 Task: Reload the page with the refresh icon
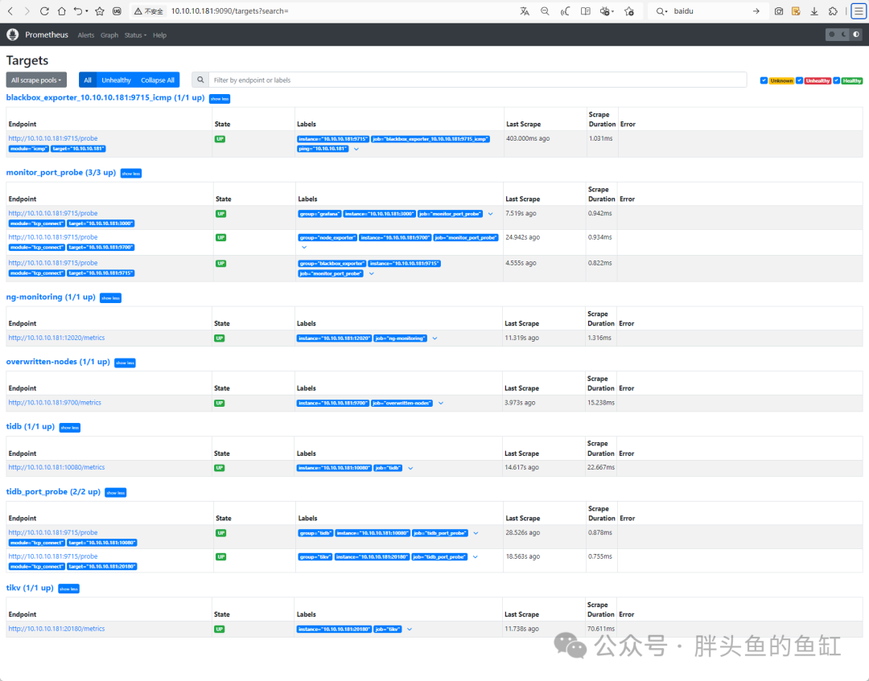coord(44,11)
